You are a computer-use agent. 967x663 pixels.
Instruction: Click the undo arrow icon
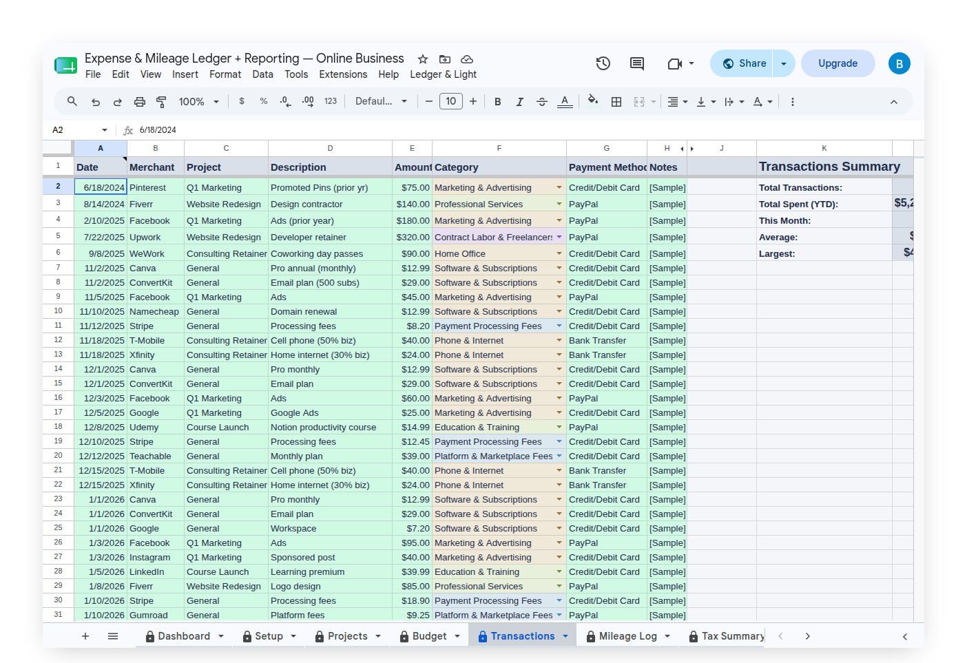tap(96, 102)
